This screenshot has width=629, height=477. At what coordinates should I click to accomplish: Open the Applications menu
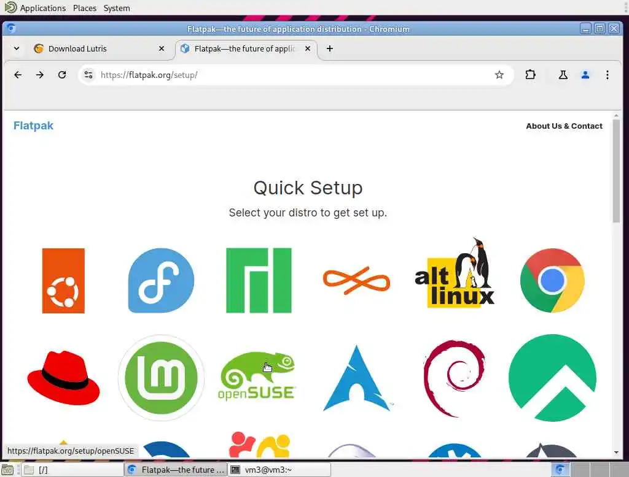coord(42,8)
